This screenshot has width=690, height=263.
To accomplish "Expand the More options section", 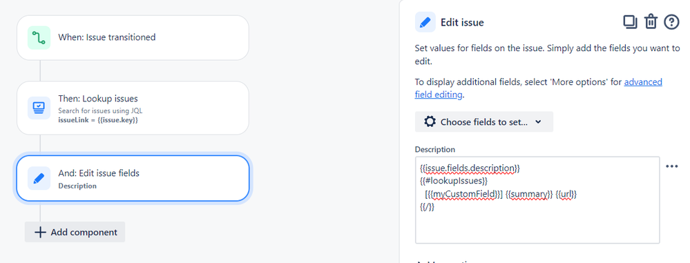I will coord(444,261).
